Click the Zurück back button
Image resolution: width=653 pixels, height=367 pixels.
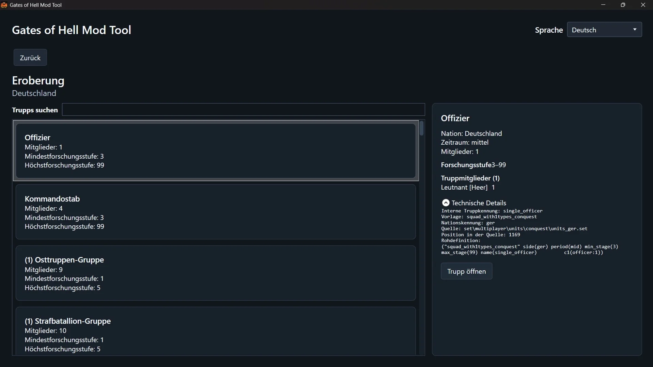[30, 58]
